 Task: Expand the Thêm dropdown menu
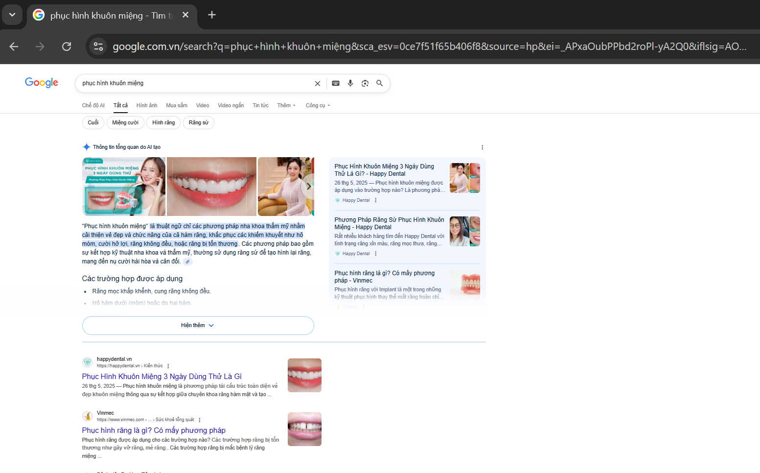click(x=286, y=105)
